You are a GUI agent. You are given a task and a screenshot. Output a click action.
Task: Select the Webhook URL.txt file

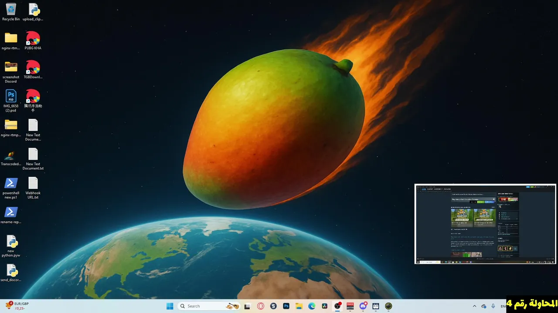pyautogui.click(x=33, y=188)
